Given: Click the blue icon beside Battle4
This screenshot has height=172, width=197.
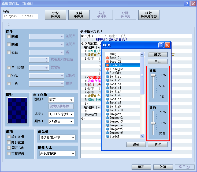Looking at the screenshot, I should pos(107,88).
